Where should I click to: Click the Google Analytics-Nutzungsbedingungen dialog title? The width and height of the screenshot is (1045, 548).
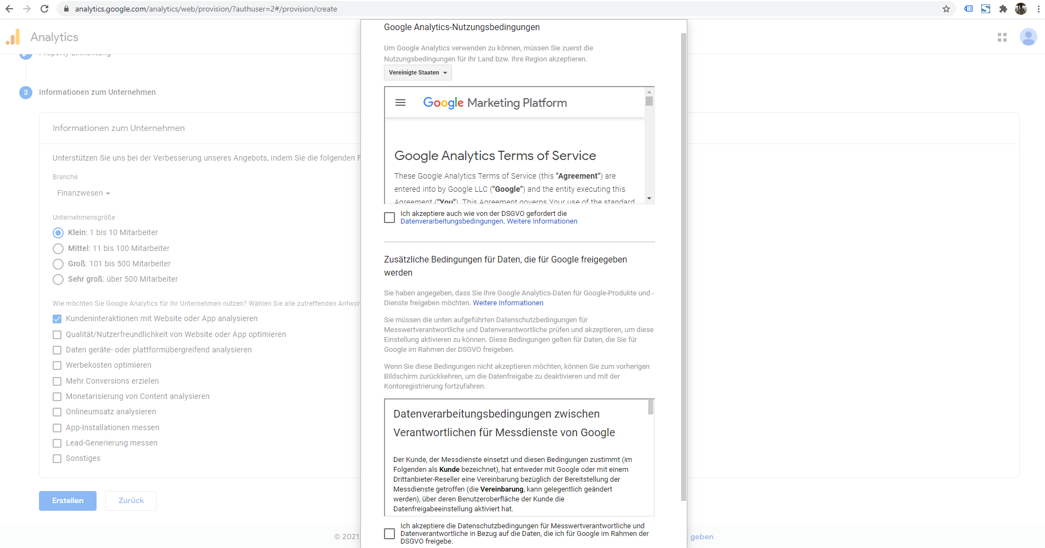[462, 27]
